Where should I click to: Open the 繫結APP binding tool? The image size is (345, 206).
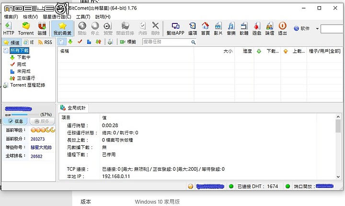[x=175, y=29]
